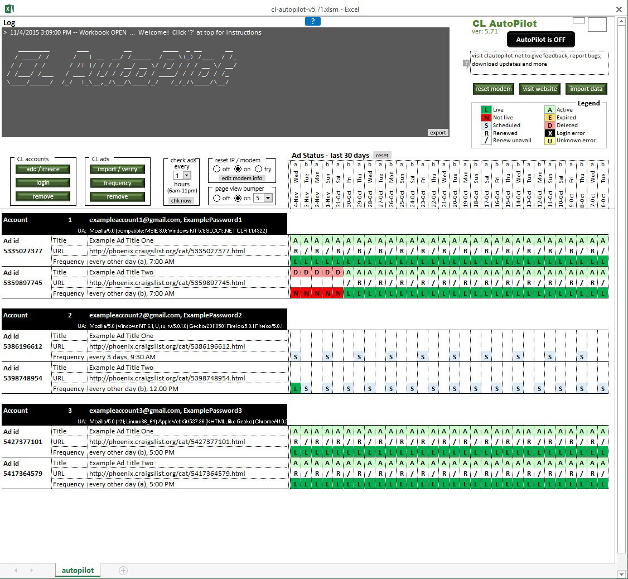This screenshot has width=628, height=579.
Task: Click Ad id 5398748954 cell
Action: pos(26,378)
